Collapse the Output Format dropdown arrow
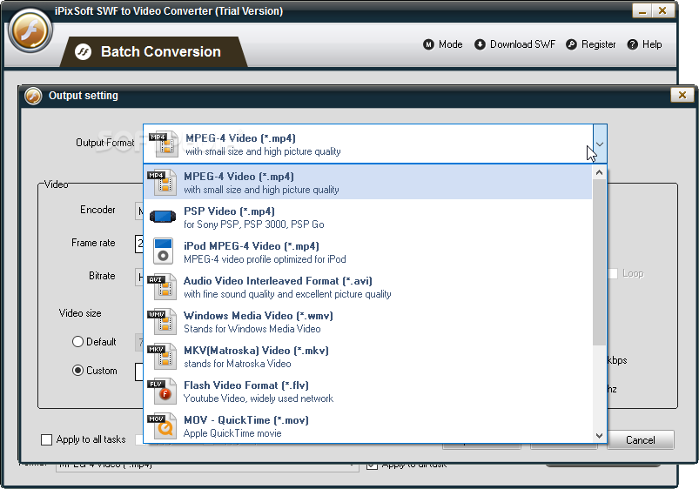 point(600,144)
